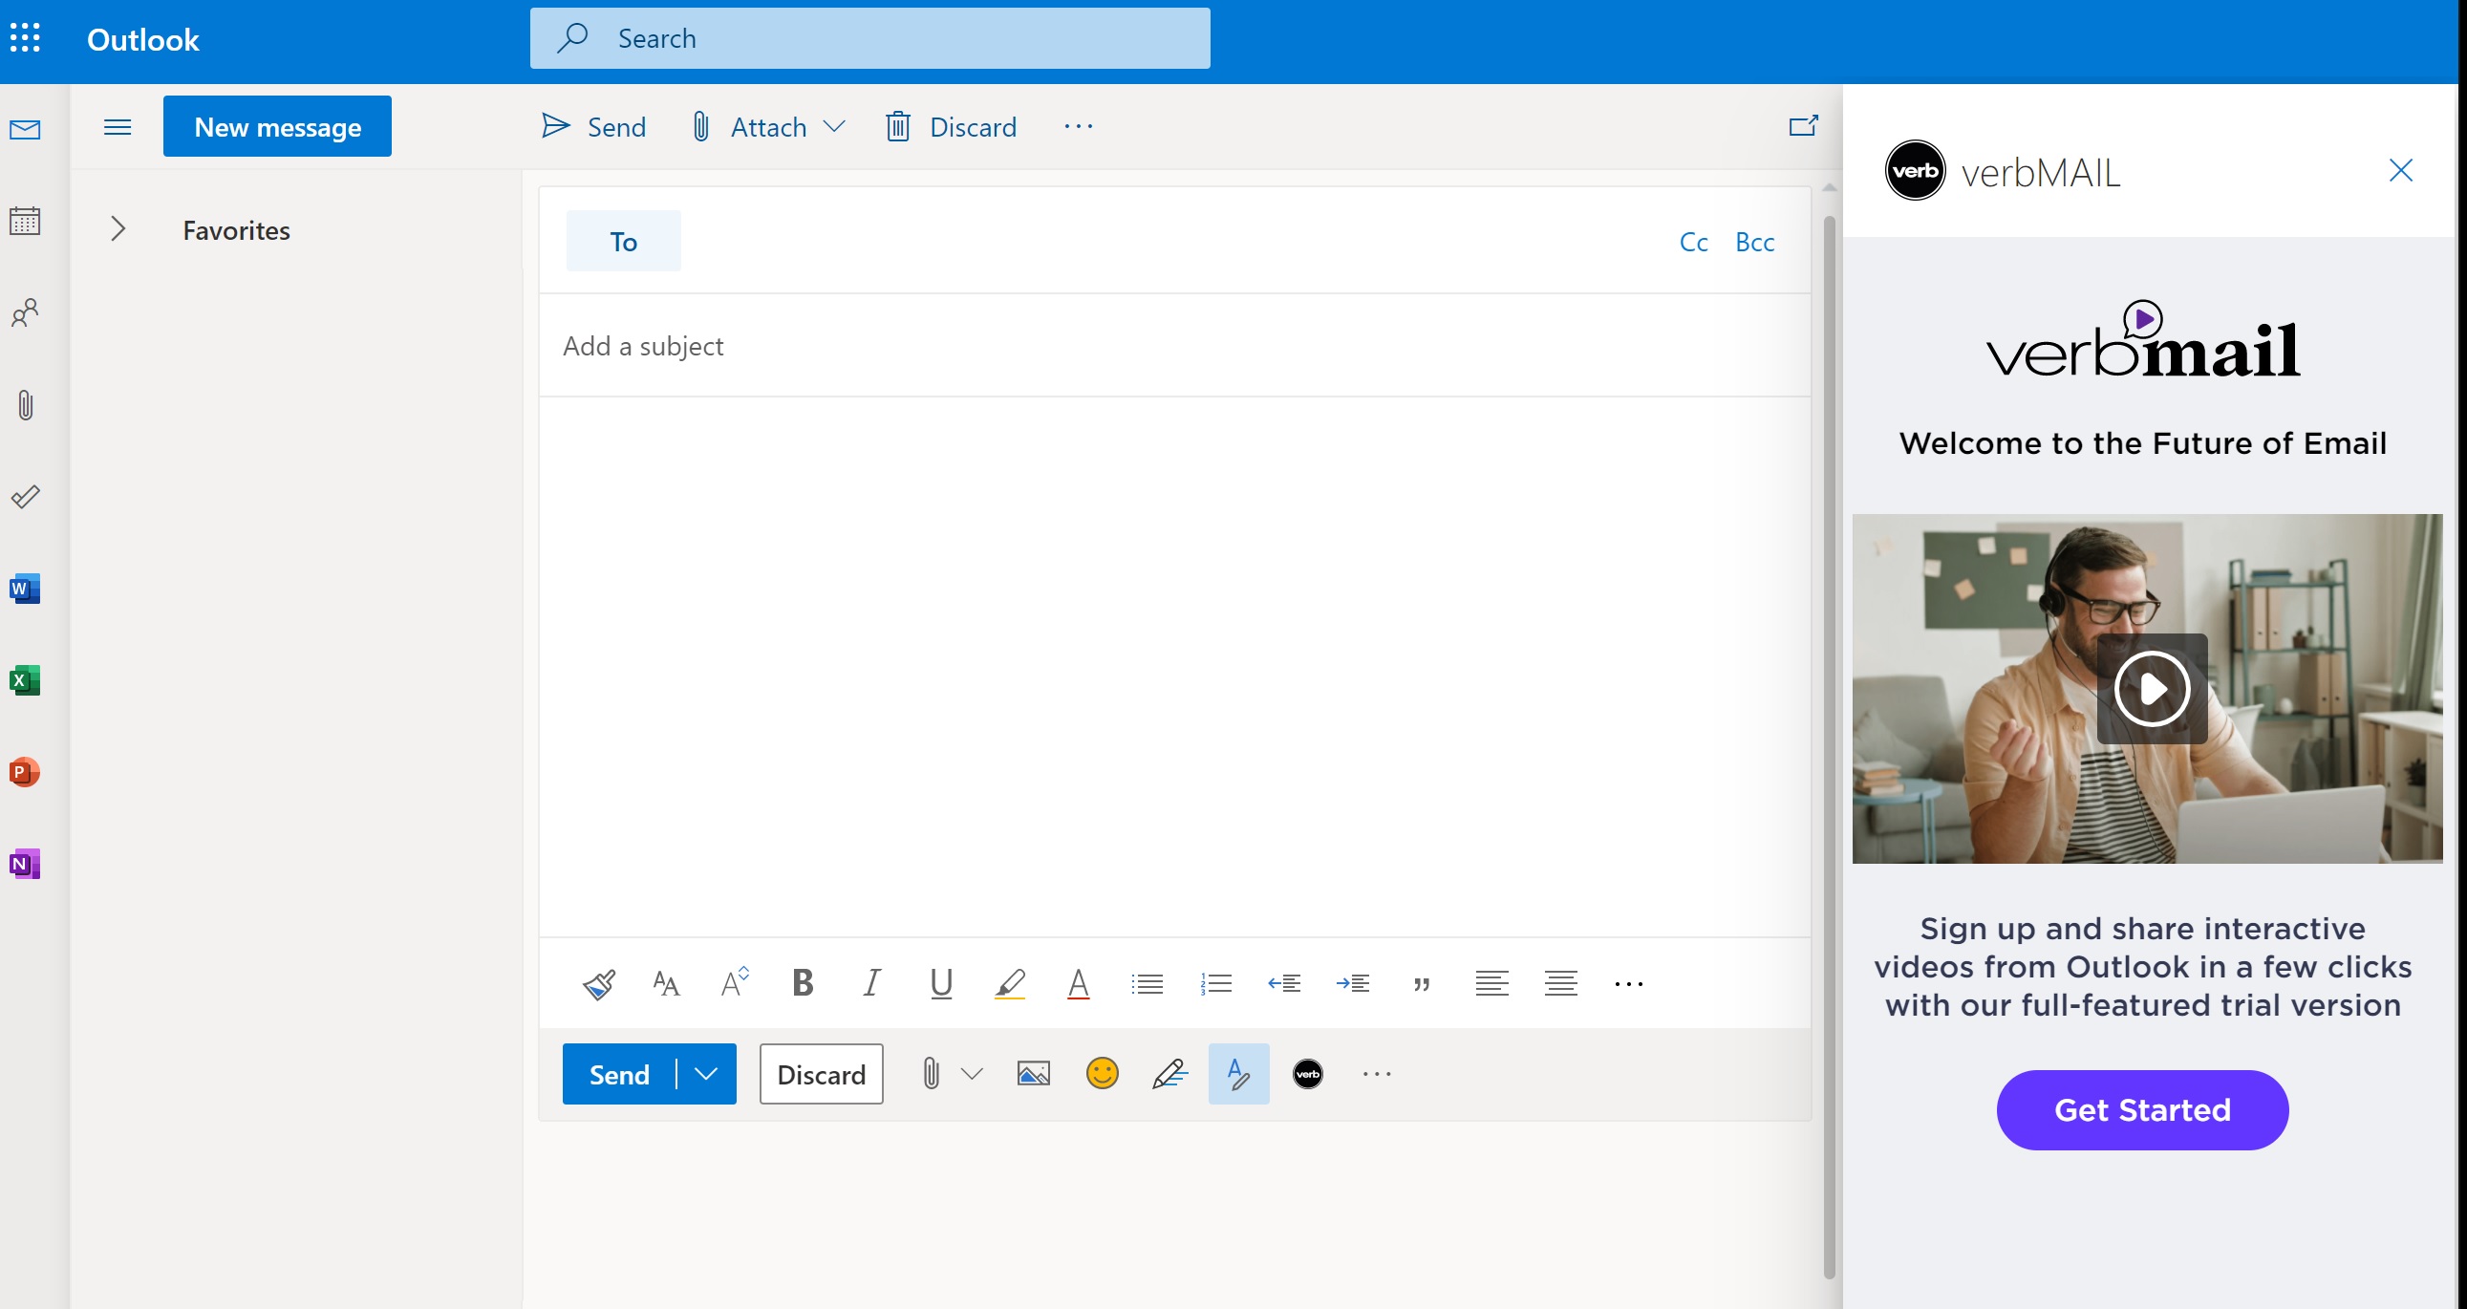Toggle the hamburger navigation pane
Viewport: 2467px width, 1309px height.
tap(118, 126)
